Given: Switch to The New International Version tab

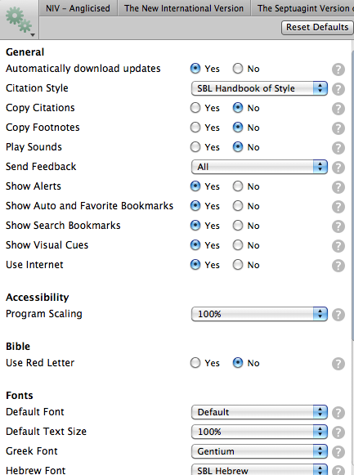Looking at the screenshot, I should 184,8.
